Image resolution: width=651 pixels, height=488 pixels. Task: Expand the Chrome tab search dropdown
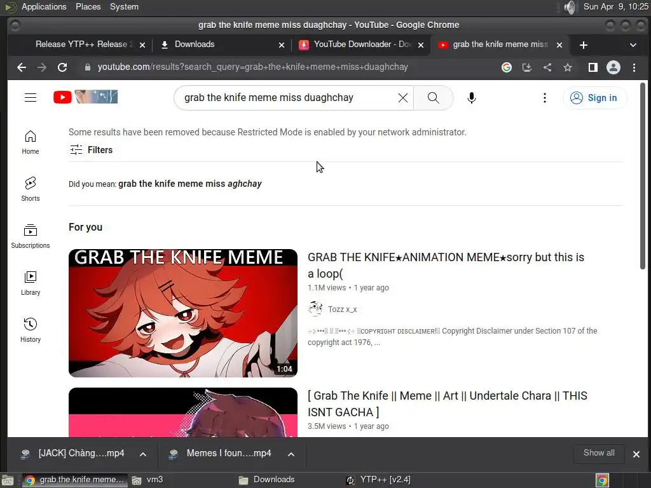[633, 45]
